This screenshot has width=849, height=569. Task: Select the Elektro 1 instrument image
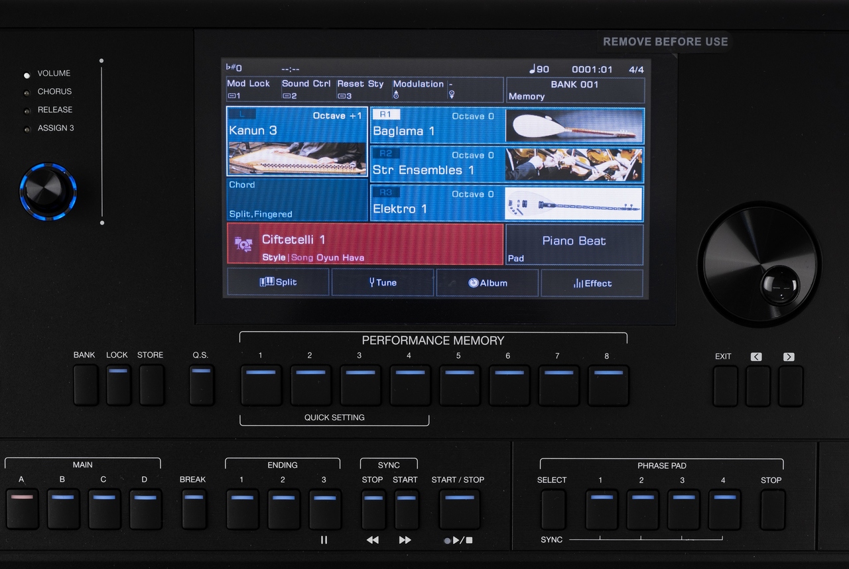pyautogui.click(x=574, y=203)
